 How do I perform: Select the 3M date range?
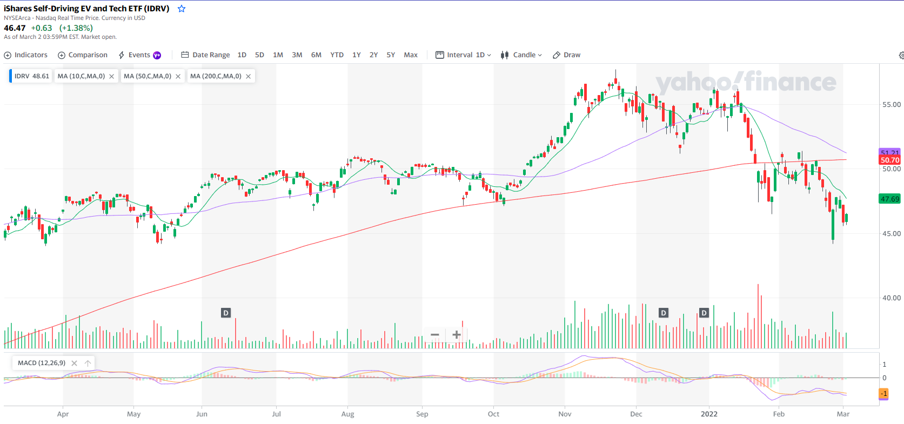tap(297, 55)
